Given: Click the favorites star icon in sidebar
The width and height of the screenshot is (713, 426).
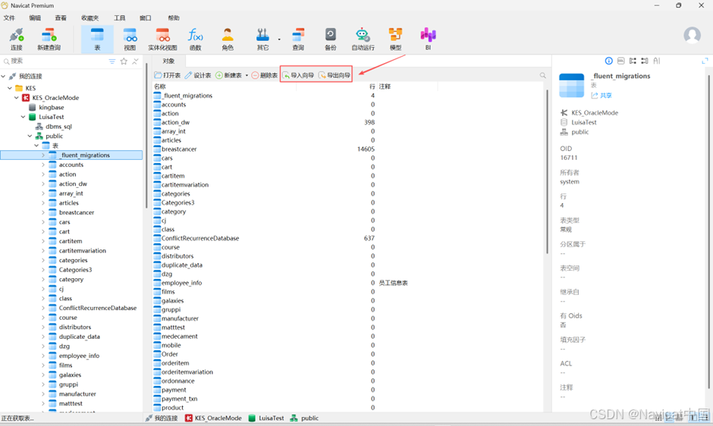Looking at the screenshot, I should coord(124,61).
